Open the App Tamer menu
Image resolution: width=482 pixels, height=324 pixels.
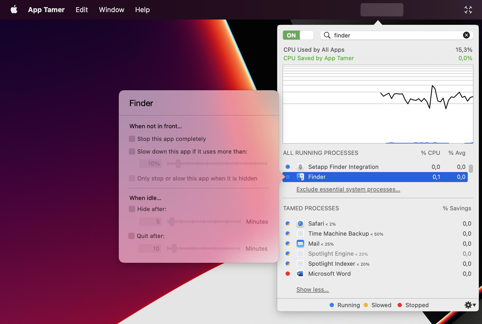[x=46, y=10]
